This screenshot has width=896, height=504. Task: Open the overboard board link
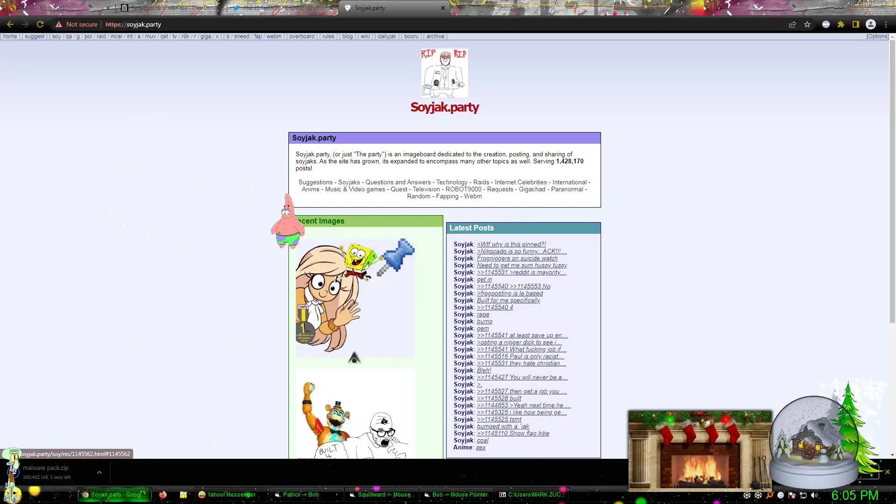[x=301, y=36]
